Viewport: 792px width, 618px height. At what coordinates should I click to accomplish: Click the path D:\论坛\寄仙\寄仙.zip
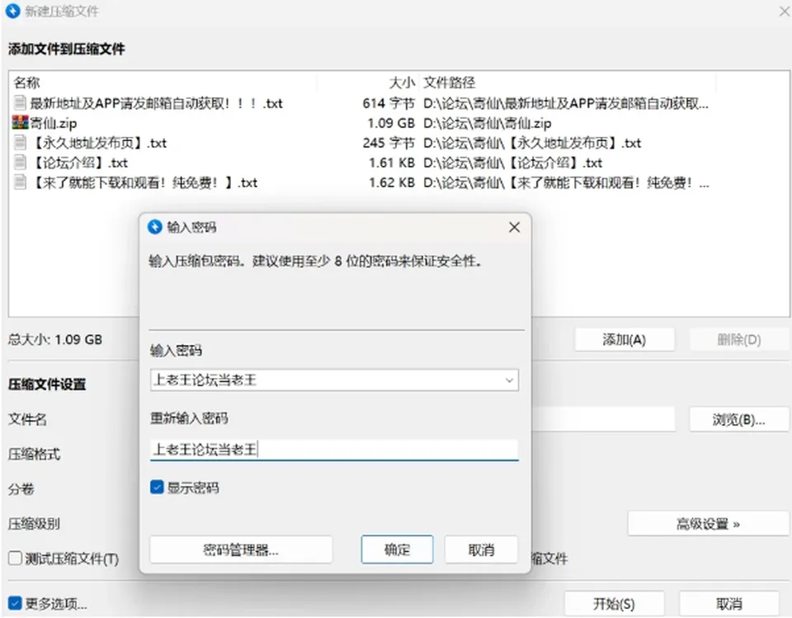[488, 123]
